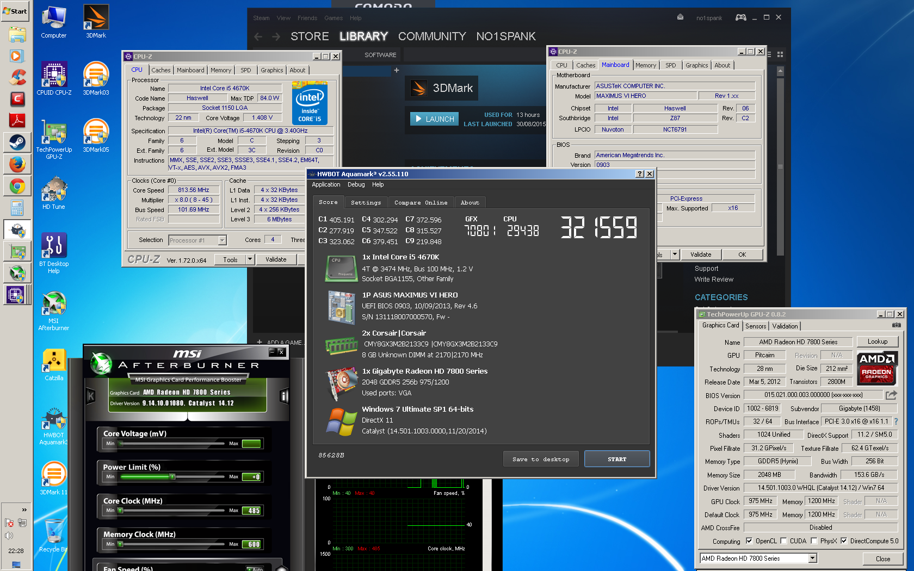The image size is (914, 571).
Task: Click the GPU-Z screenshot camera icon
Action: click(896, 325)
